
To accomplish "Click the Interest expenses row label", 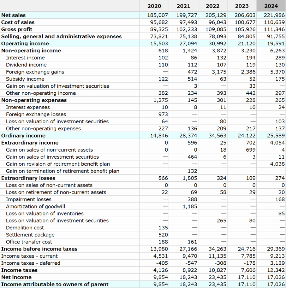I will pyautogui.click(x=28, y=107).
